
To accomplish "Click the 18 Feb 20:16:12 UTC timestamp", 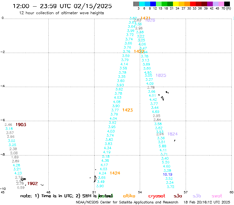I will coord(207,202).
